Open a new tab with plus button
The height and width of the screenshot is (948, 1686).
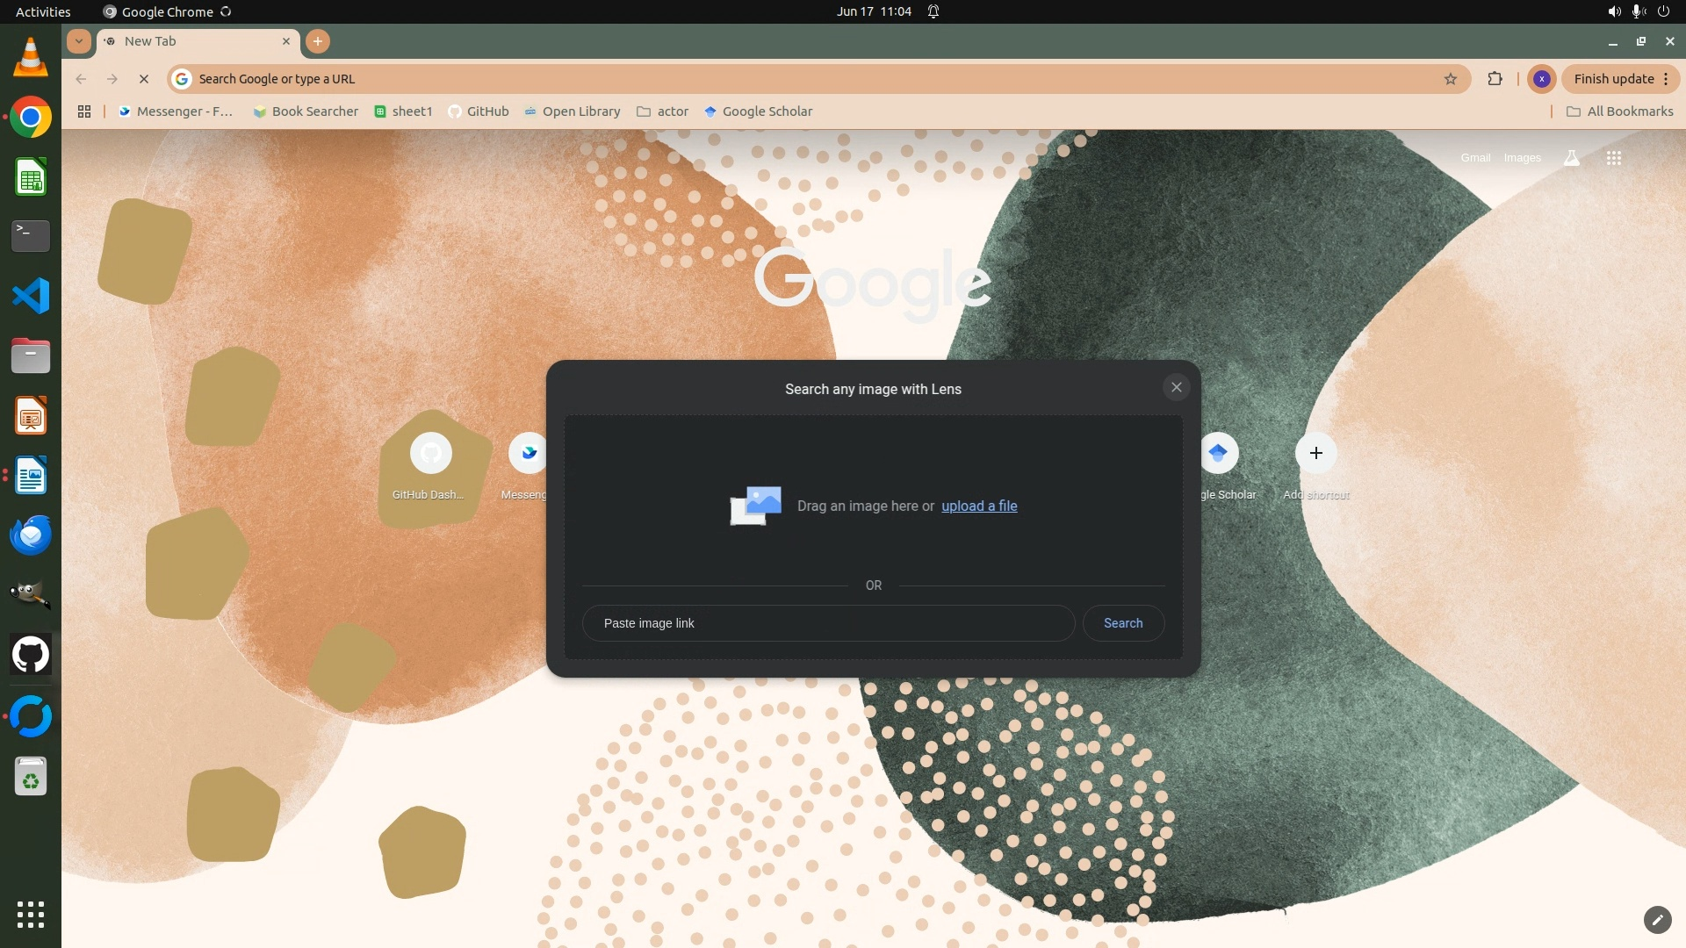pos(318,41)
